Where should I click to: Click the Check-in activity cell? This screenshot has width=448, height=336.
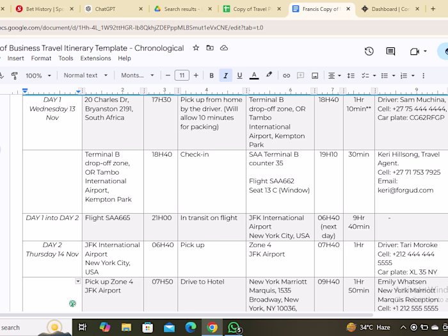pos(212,181)
